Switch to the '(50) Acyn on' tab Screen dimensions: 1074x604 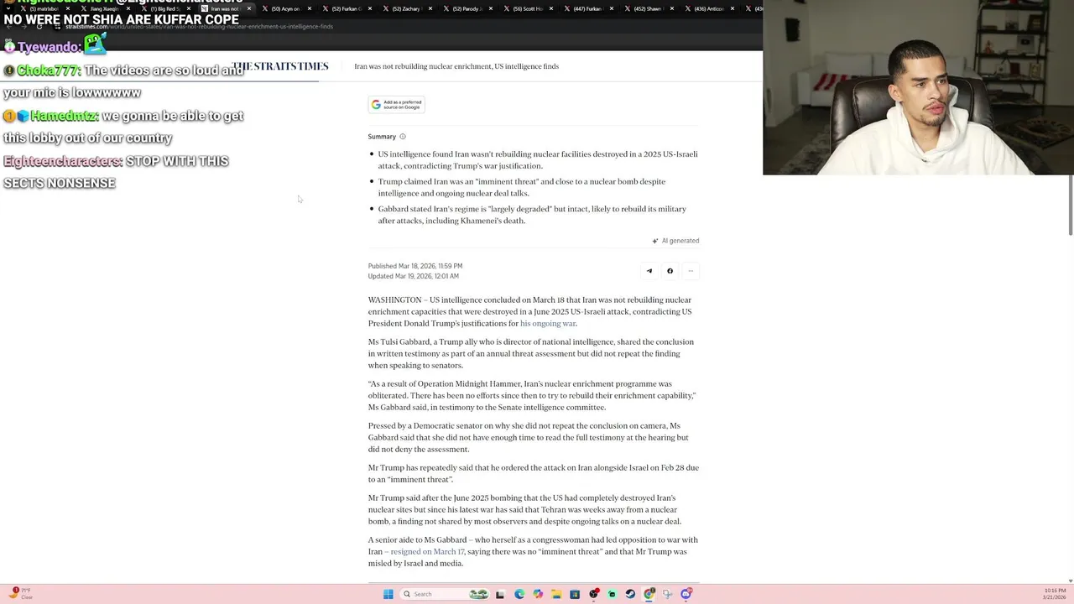[x=285, y=8]
